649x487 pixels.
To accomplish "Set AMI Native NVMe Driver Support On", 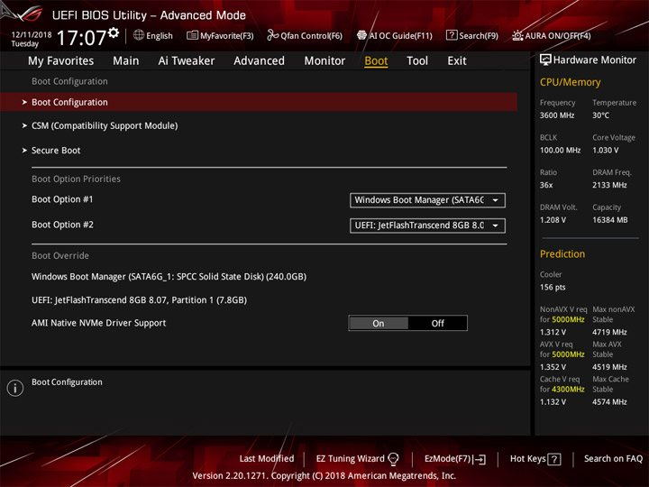I will [379, 323].
